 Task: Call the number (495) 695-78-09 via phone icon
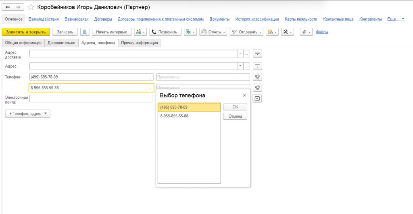pos(257,77)
